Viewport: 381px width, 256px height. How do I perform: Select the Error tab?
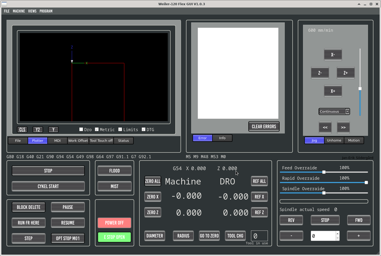coord(203,138)
